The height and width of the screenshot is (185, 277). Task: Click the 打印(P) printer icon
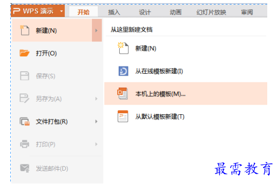click(x=24, y=144)
